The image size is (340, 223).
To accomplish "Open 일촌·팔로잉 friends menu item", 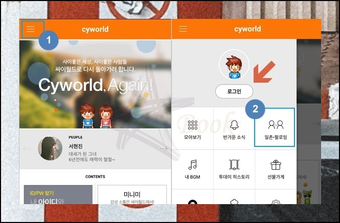I will pyautogui.click(x=276, y=130).
